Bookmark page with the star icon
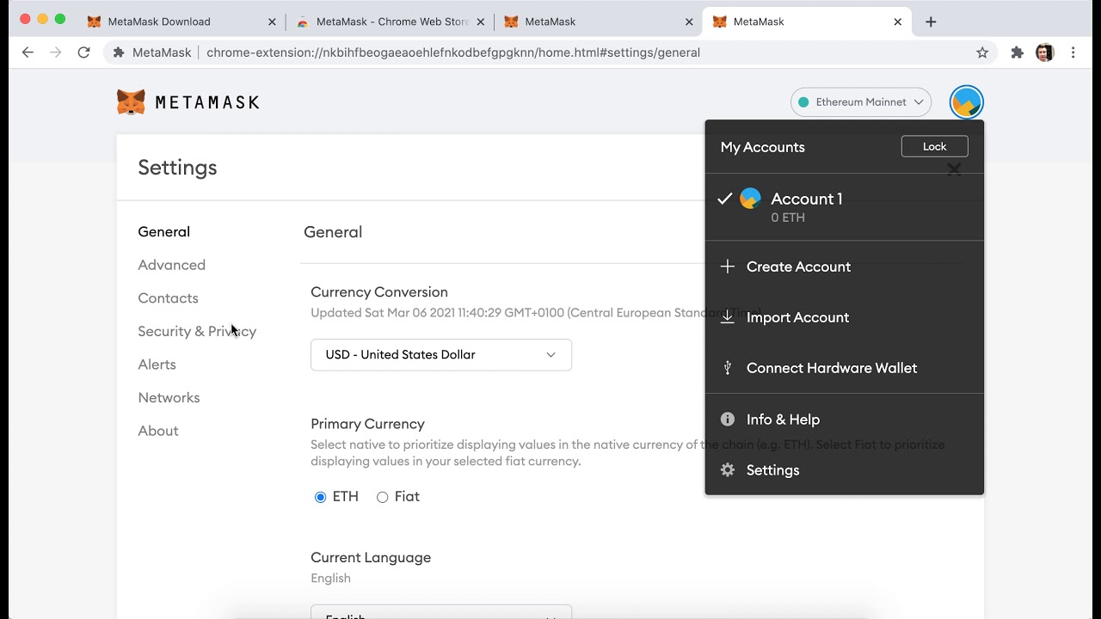1101x619 pixels. click(982, 52)
